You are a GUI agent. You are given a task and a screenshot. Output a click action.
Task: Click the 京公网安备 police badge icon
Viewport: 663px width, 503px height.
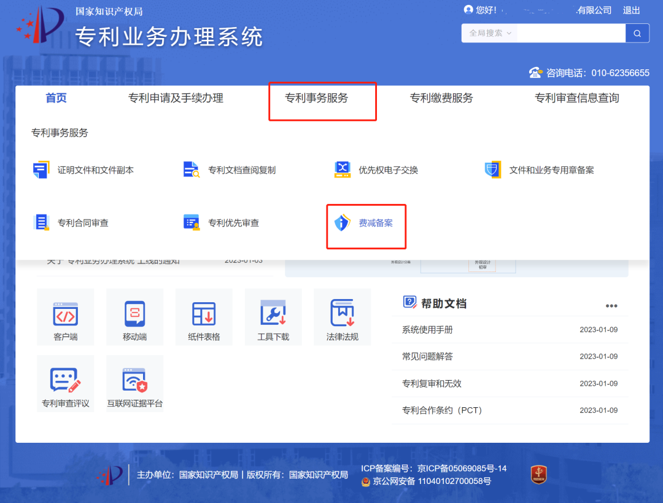(366, 482)
